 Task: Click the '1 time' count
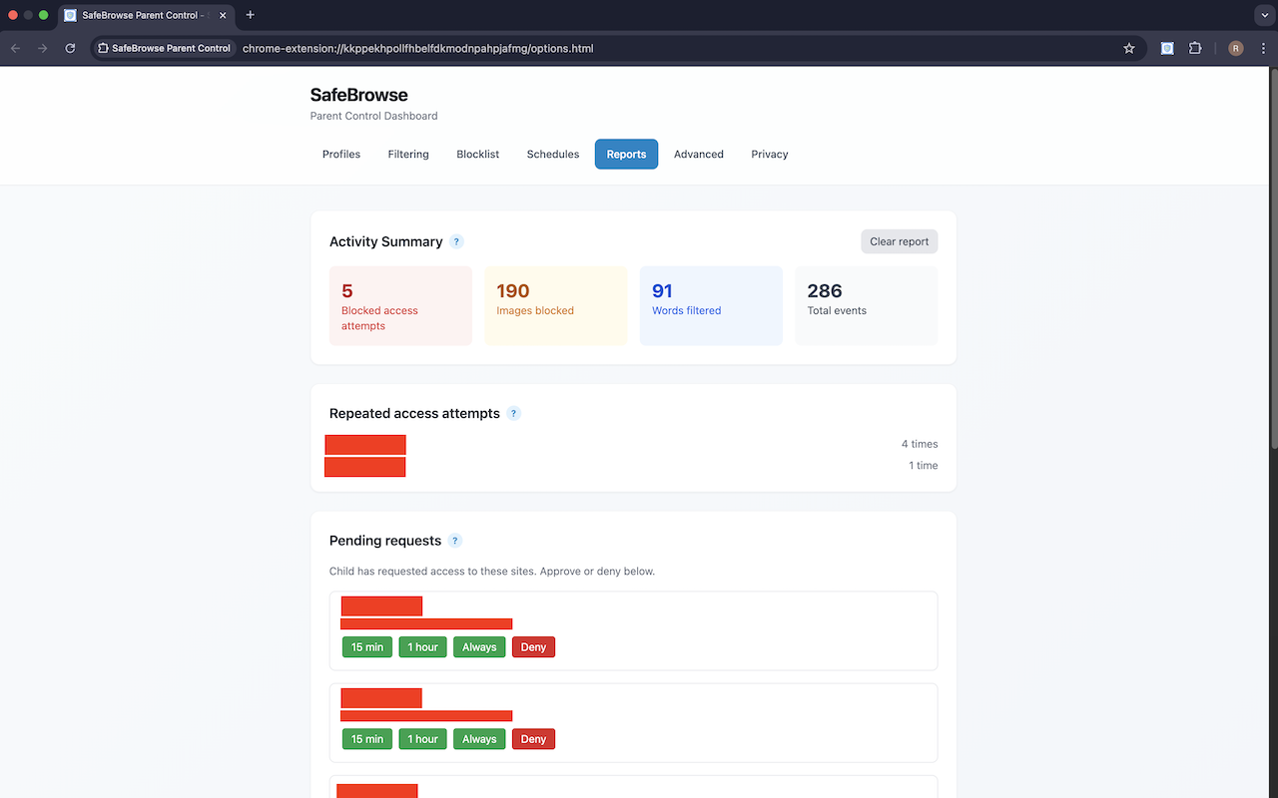pos(924,466)
